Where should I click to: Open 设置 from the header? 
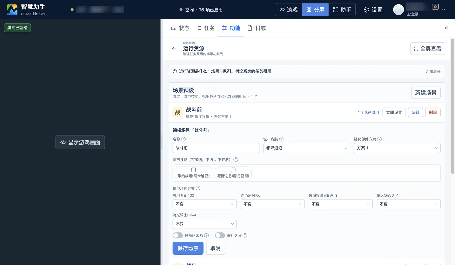[373, 10]
